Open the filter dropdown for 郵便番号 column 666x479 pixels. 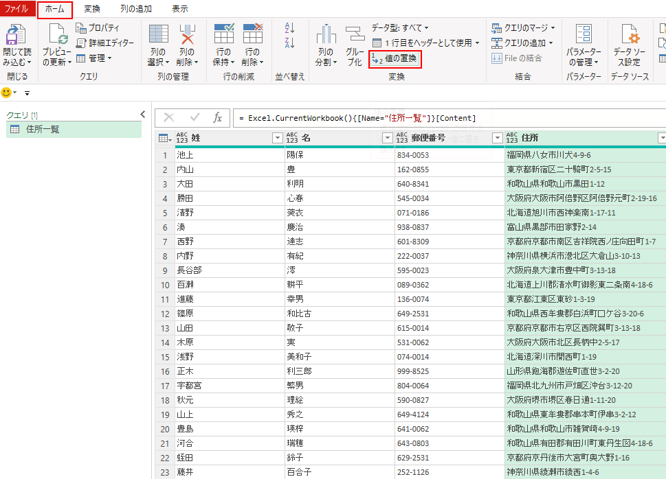(x=498, y=138)
